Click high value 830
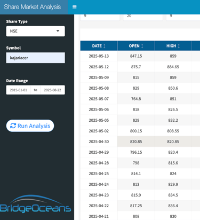Screen dimensions: 200x220 [173, 216]
